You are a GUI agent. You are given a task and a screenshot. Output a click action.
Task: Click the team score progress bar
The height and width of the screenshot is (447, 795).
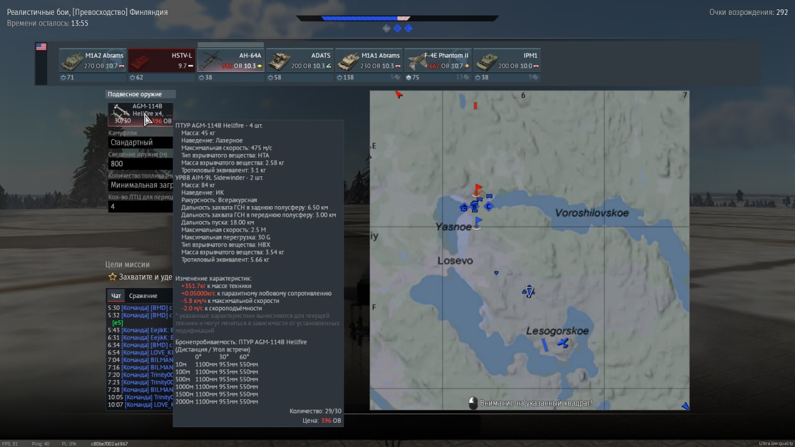[397, 19]
